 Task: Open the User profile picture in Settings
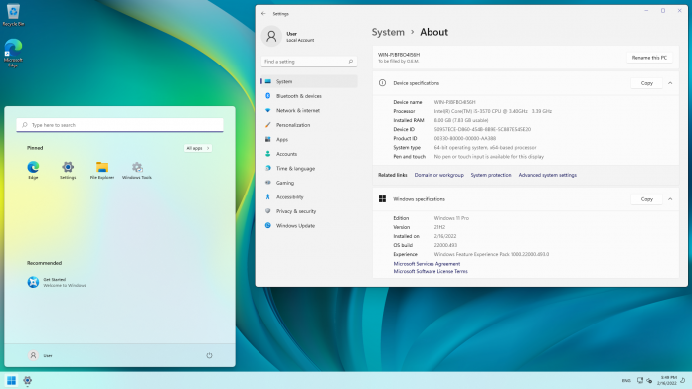click(271, 36)
